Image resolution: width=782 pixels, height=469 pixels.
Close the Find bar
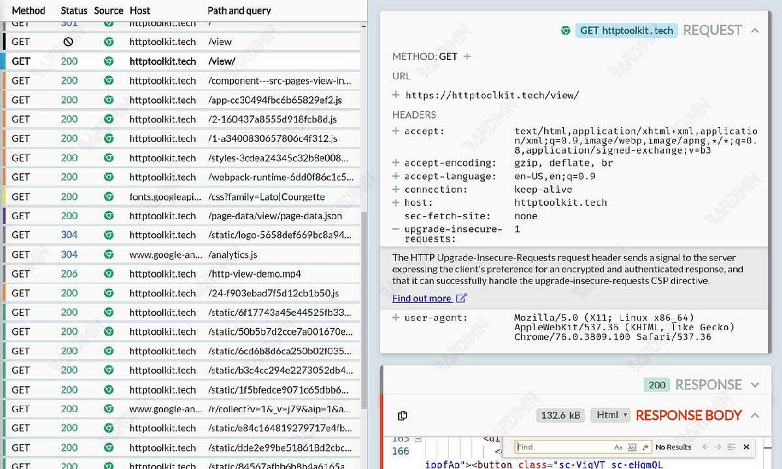(746, 447)
